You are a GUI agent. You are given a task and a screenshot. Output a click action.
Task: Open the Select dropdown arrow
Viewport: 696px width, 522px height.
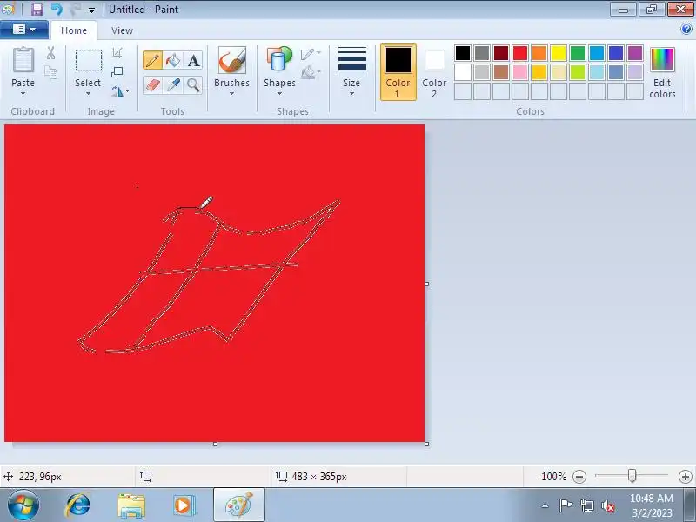88,94
